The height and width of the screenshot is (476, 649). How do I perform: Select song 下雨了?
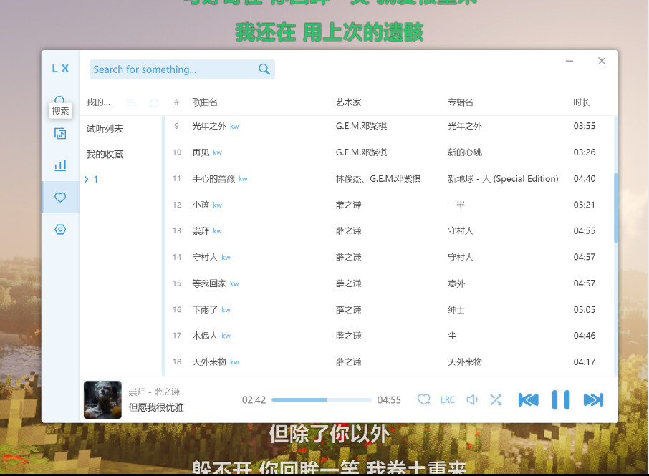[x=205, y=309]
